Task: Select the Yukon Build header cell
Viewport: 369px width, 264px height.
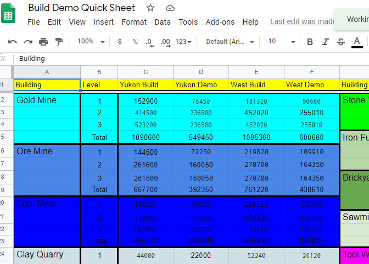Action: pyautogui.click(x=146, y=85)
